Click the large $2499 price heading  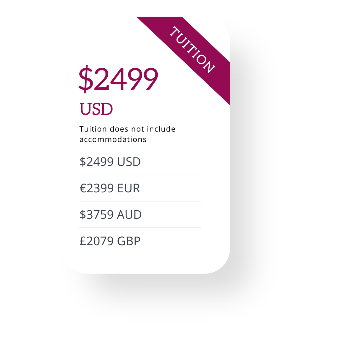[x=118, y=79]
